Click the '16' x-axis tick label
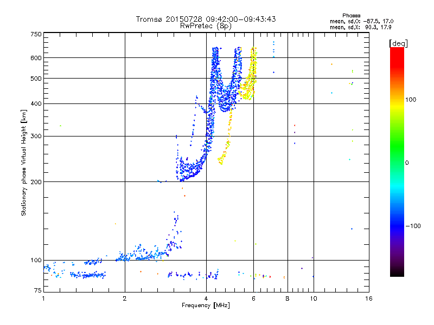This screenshot has width=434, height=325. point(369,298)
